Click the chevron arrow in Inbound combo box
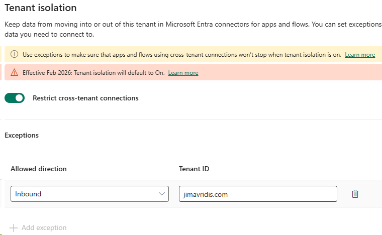Screen dimensions: 382x235 [x=161, y=194]
